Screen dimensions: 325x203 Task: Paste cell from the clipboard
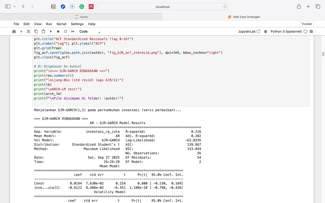pyautogui.click(x=43, y=31)
